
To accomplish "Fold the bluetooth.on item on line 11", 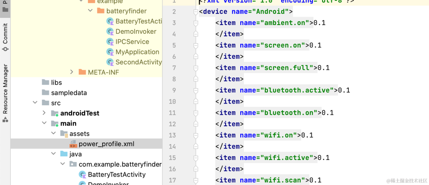I will 195,113.
